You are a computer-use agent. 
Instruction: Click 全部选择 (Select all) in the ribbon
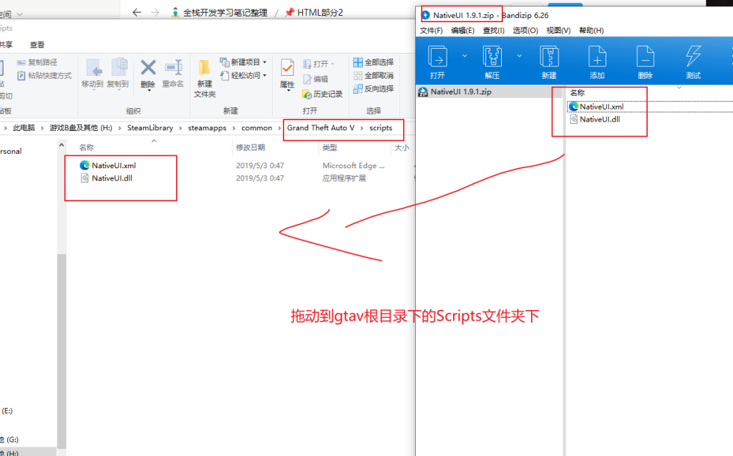(374, 62)
